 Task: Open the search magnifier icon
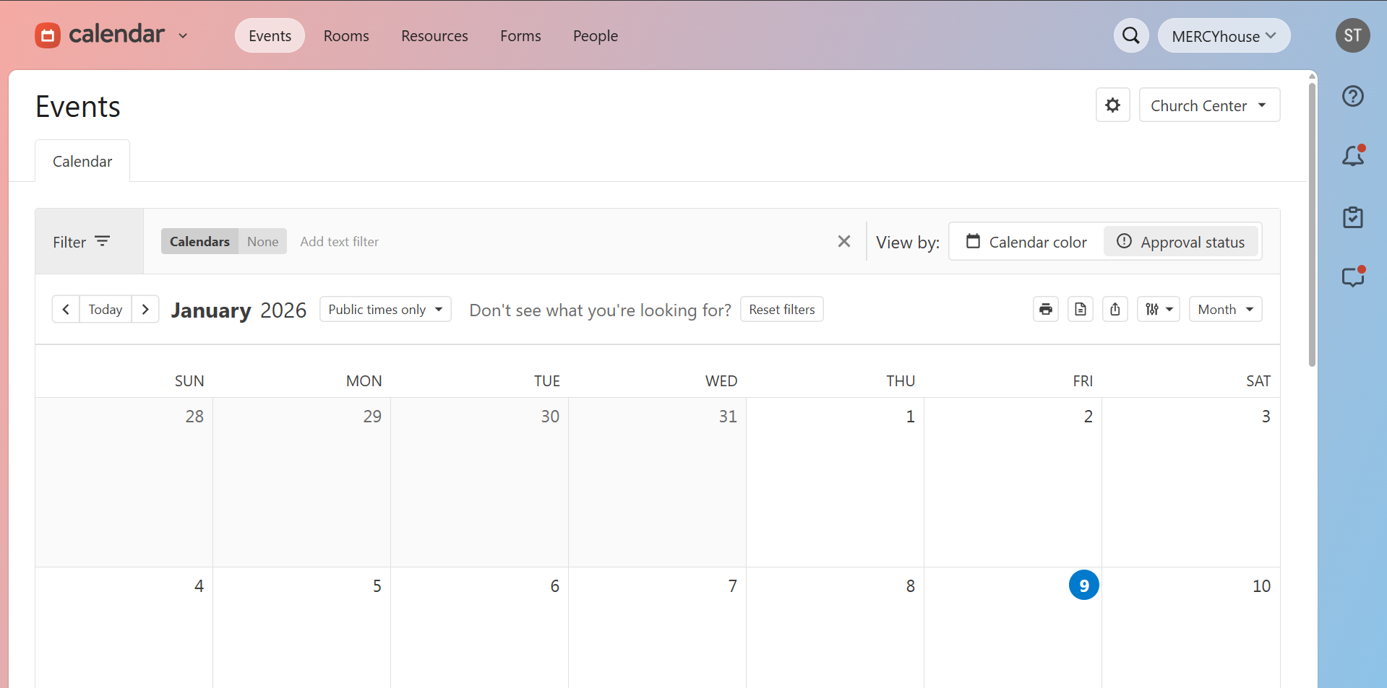pyautogui.click(x=1131, y=35)
